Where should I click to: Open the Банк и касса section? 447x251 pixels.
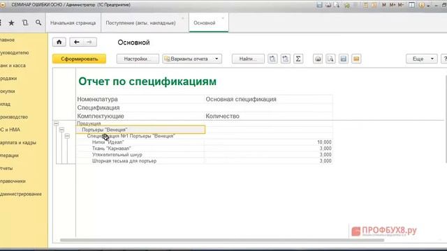[x=13, y=66]
